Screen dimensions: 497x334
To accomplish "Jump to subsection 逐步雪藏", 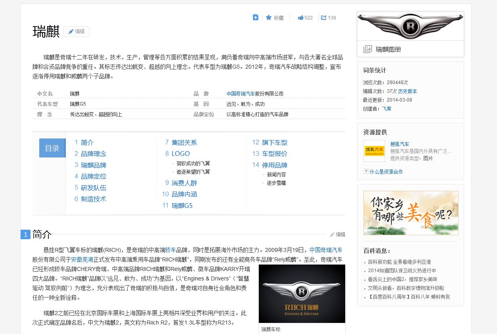I will [x=276, y=183].
